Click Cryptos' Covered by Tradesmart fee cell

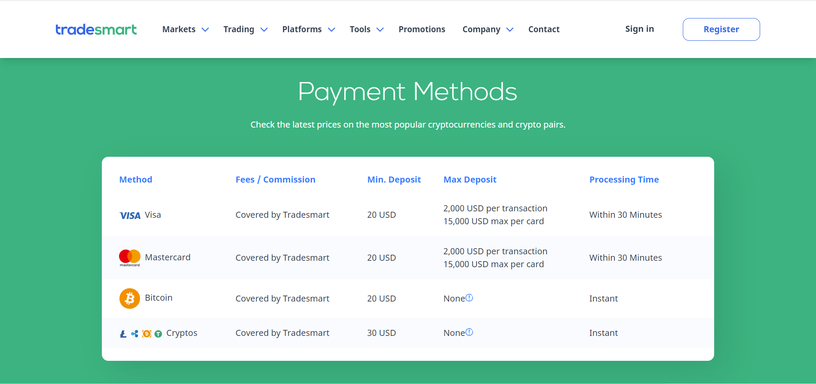[x=282, y=333]
